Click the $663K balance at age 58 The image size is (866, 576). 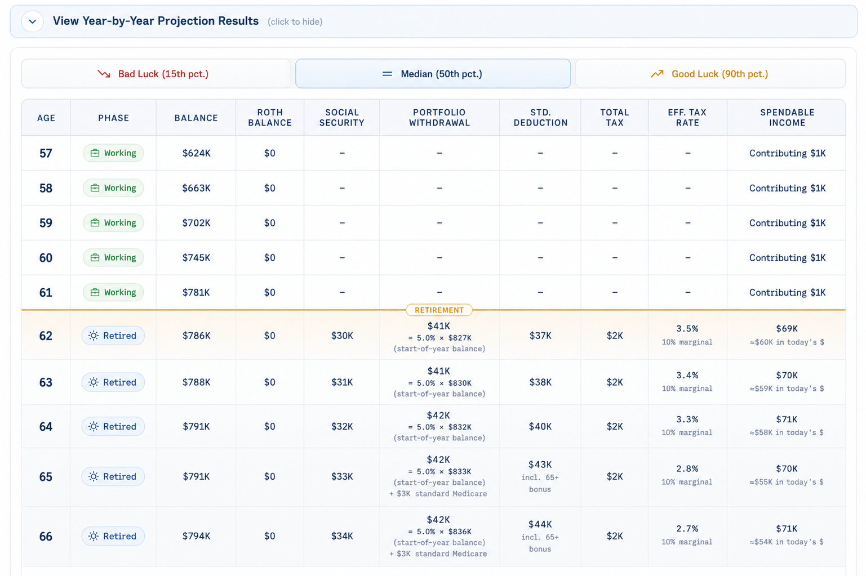[x=196, y=188]
